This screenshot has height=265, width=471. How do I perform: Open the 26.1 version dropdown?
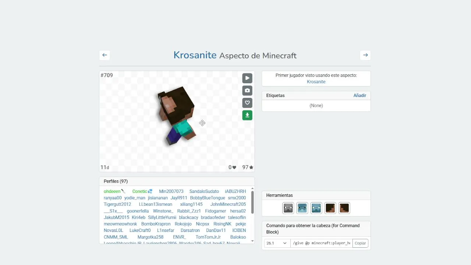click(x=277, y=243)
